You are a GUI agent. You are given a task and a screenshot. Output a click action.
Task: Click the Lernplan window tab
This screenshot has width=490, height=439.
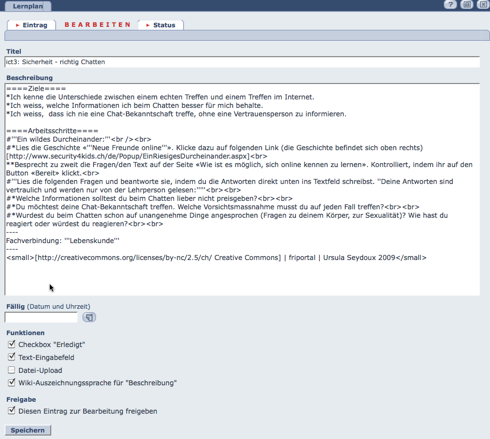click(28, 6)
